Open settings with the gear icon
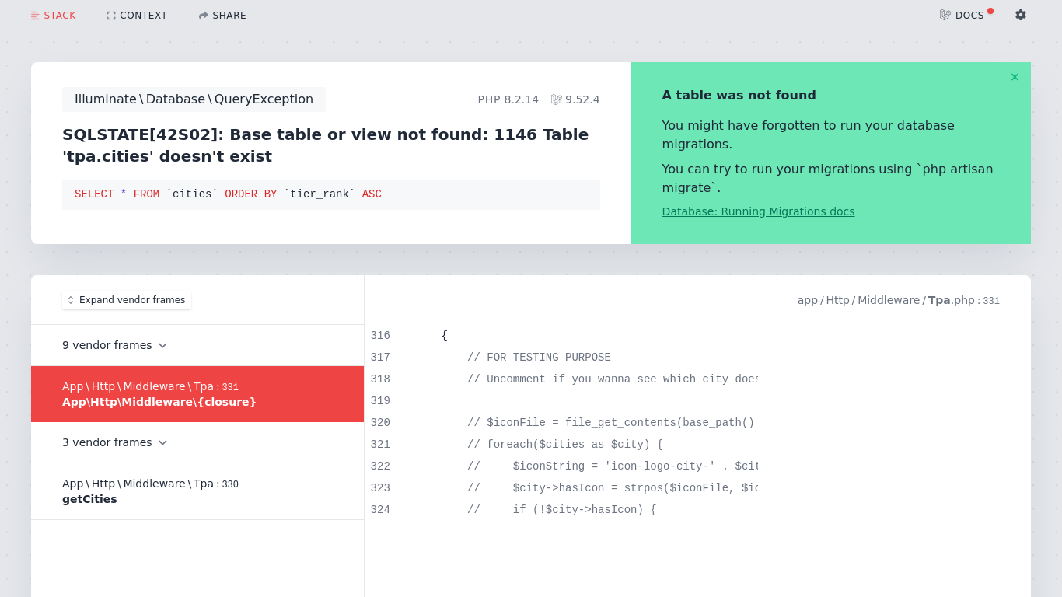This screenshot has height=597, width=1062. pyautogui.click(x=1021, y=15)
